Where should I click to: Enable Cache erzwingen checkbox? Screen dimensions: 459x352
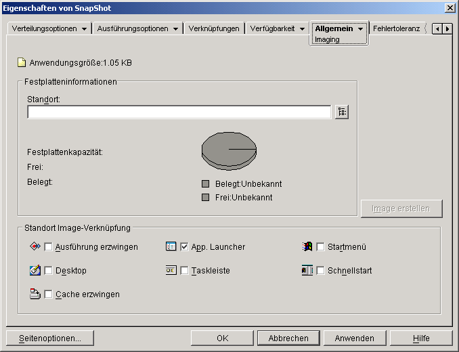point(48,294)
